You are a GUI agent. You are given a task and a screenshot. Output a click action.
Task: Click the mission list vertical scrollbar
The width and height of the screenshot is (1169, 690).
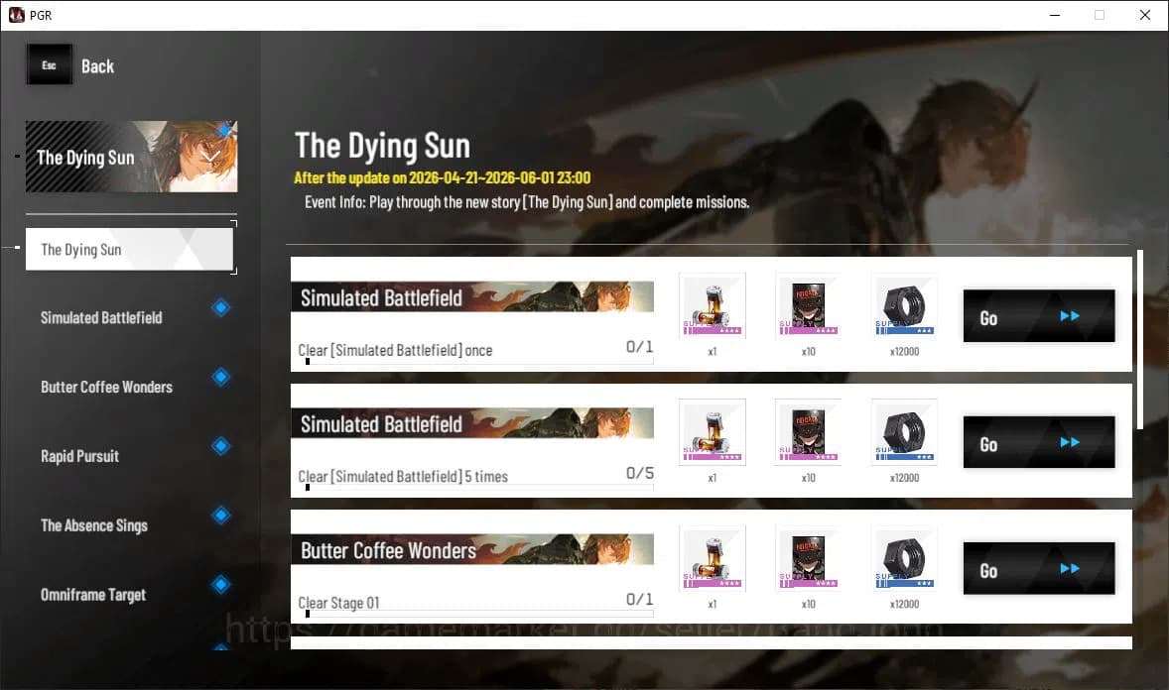[1140, 337]
